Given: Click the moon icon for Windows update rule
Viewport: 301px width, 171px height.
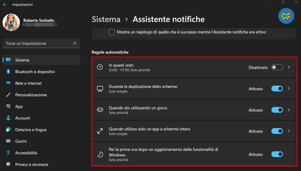Looking at the screenshot, I should pyautogui.click(x=100, y=154).
